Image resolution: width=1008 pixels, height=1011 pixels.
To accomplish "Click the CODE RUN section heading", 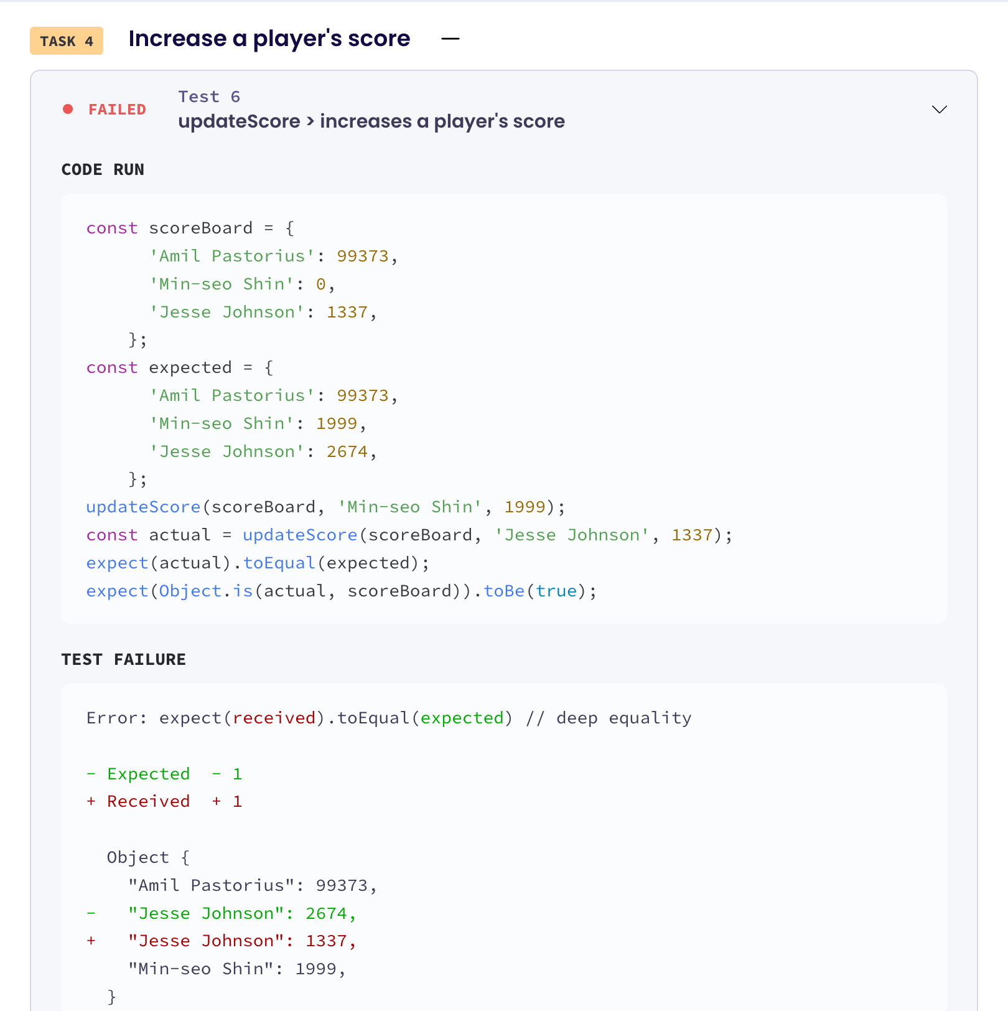I will pos(103,169).
